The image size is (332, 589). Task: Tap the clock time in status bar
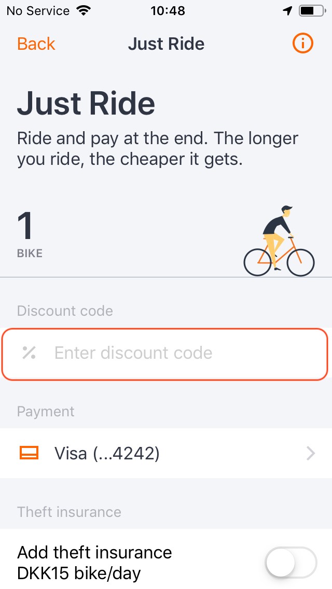point(167,11)
